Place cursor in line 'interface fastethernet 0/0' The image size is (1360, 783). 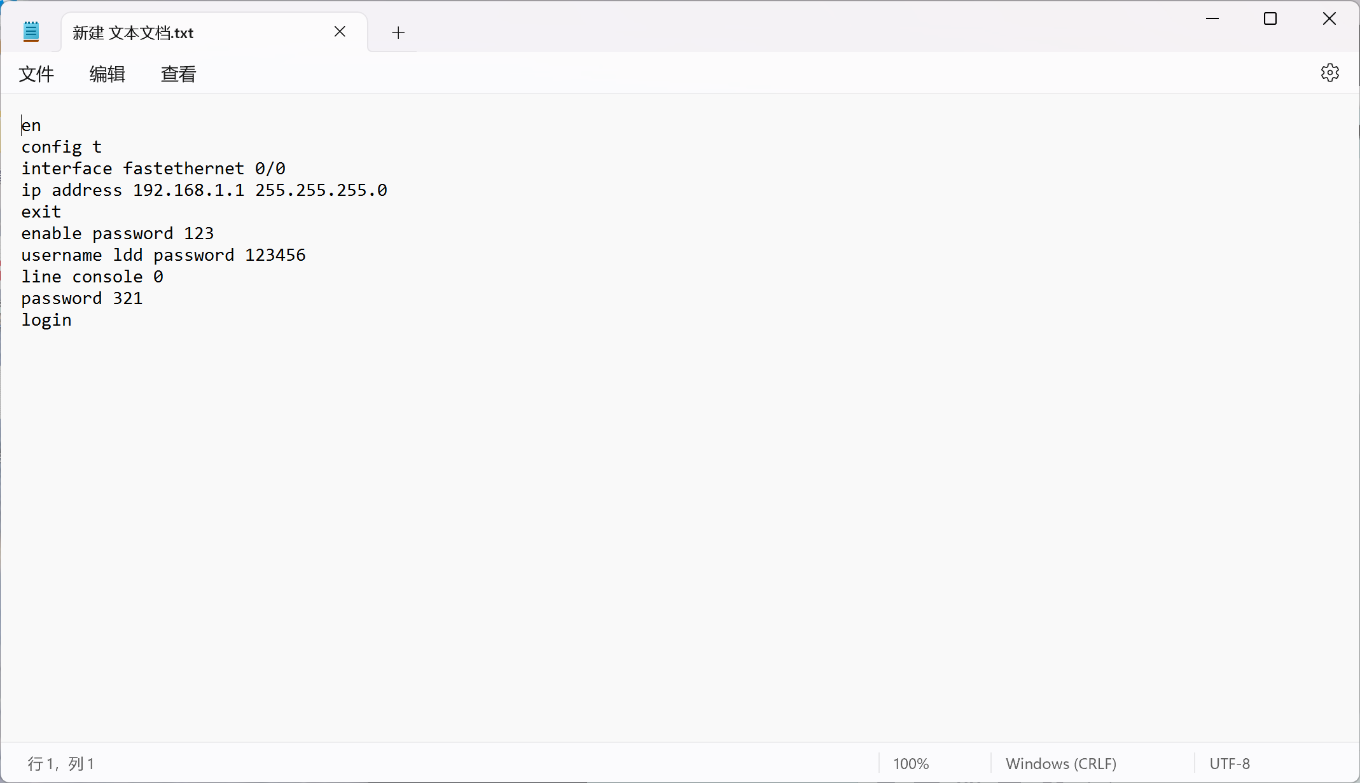(153, 169)
